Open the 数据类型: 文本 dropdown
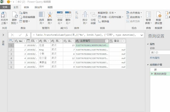 click(x=107, y=13)
